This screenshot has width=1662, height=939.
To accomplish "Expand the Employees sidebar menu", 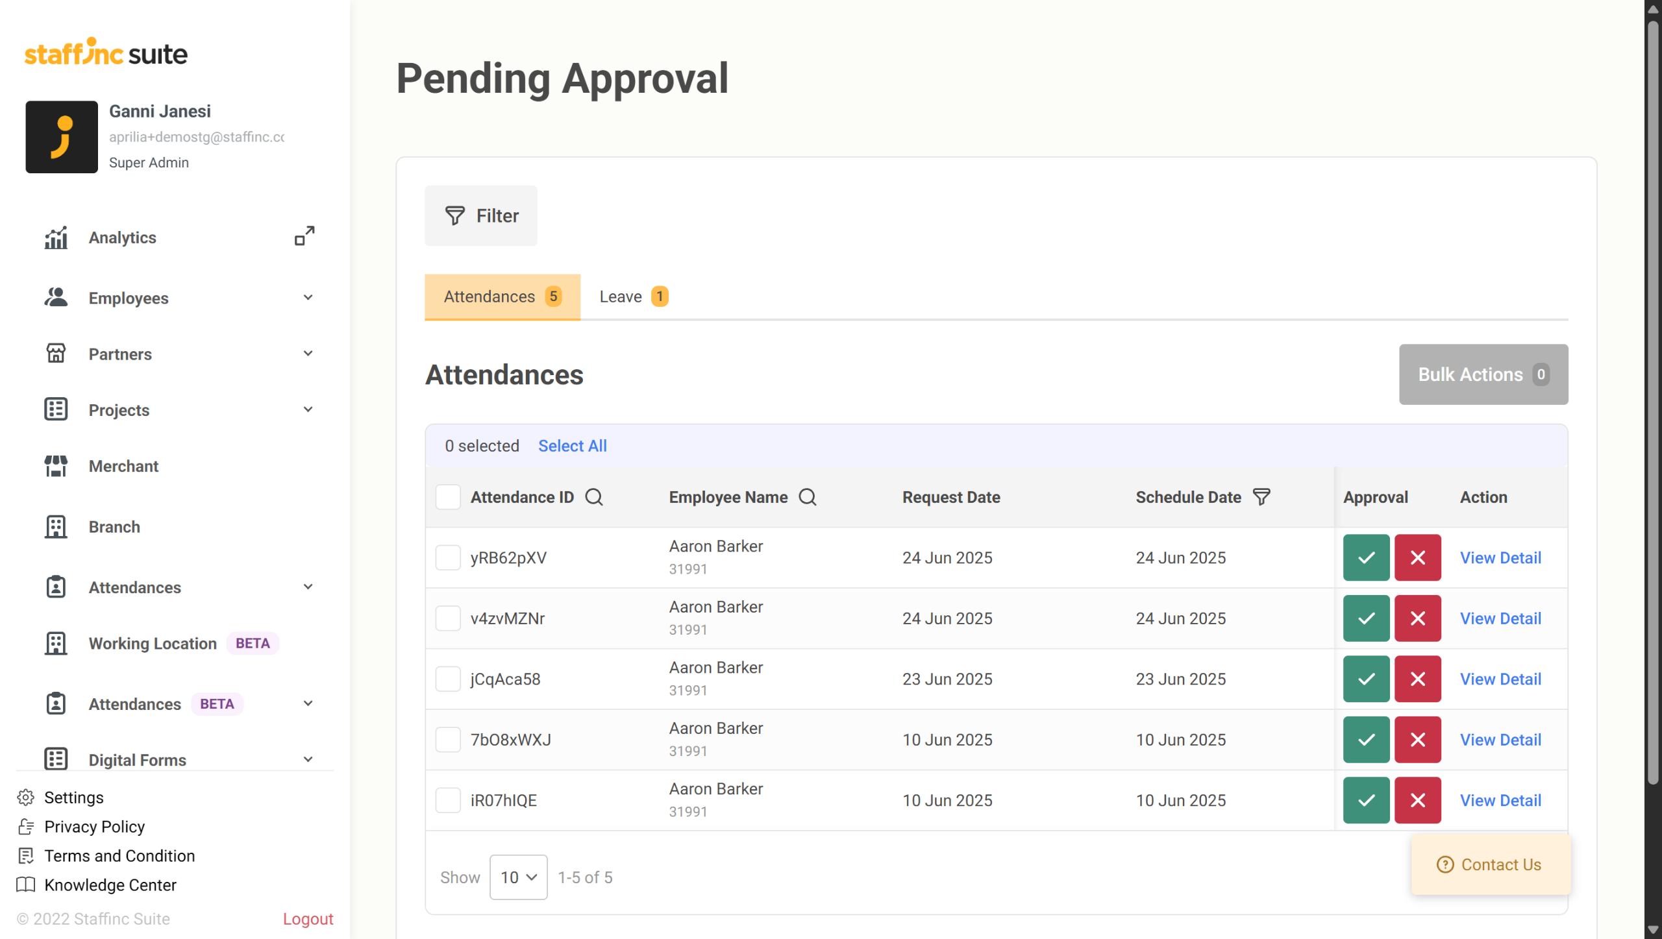I will pos(308,298).
